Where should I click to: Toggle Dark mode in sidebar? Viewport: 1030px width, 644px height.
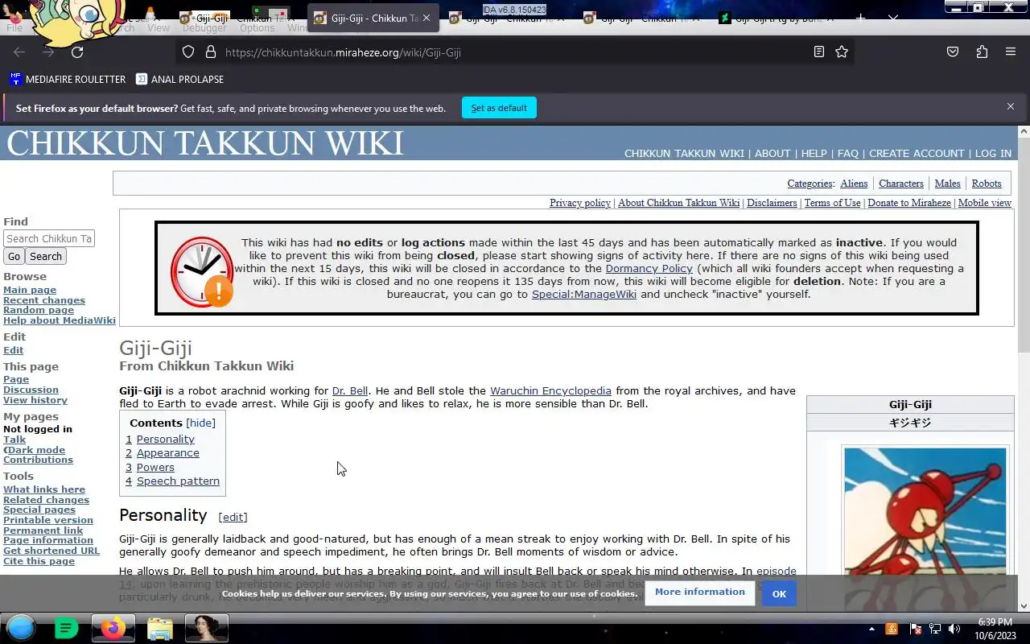pyautogui.click(x=35, y=450)
